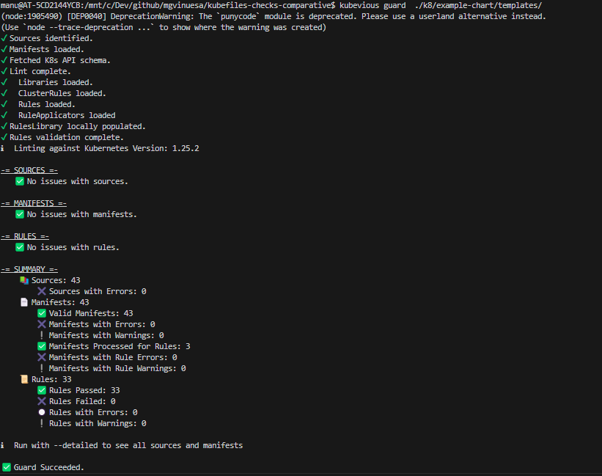
Task: Click green checkbox beside No issues with sources
Action: tap(20, 181)
